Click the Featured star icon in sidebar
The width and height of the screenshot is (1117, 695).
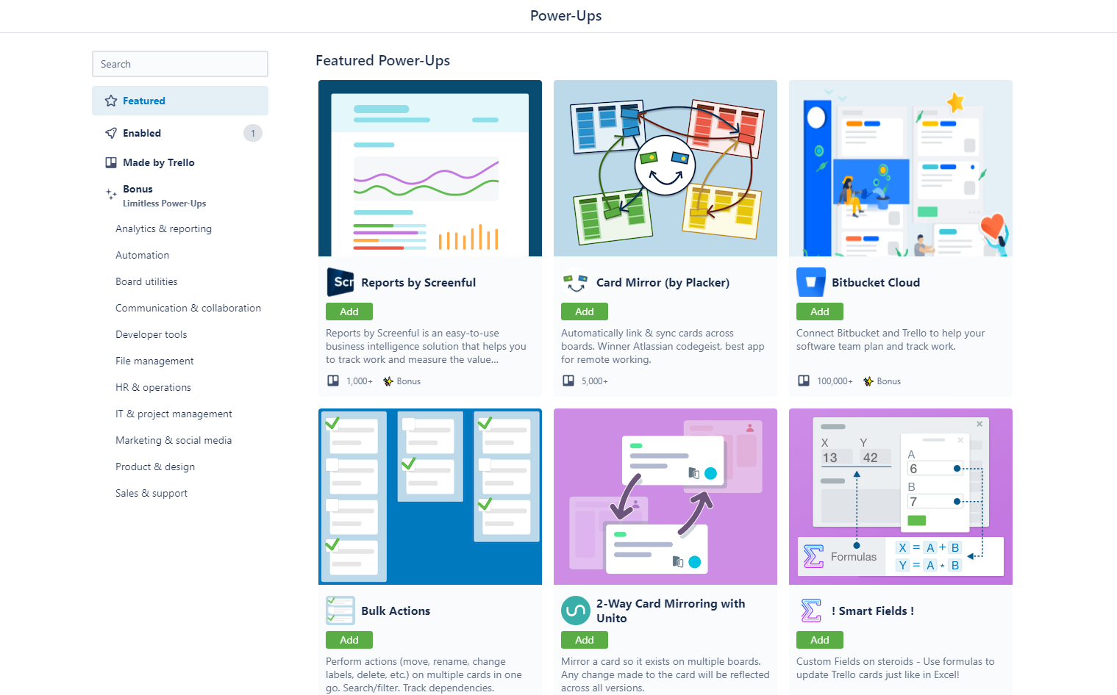pos(111,101)
